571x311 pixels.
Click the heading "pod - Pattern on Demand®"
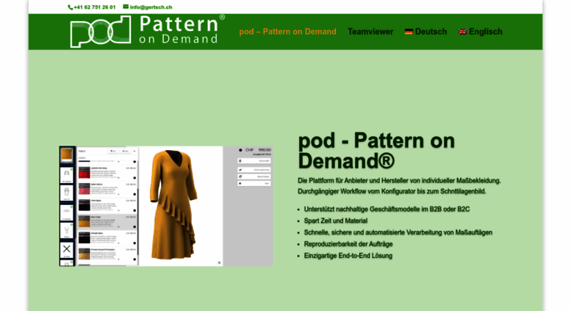(376, 151)
